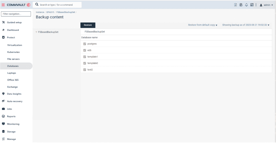Toggle the test2 database checkbox
Screen dimensions: 276x143
(x=85, y=70)
